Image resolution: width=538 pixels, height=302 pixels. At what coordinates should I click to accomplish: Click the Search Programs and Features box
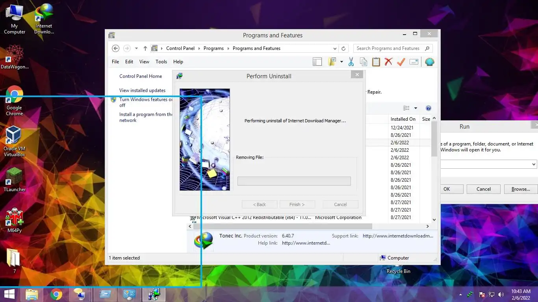click(x=393, y=48)
